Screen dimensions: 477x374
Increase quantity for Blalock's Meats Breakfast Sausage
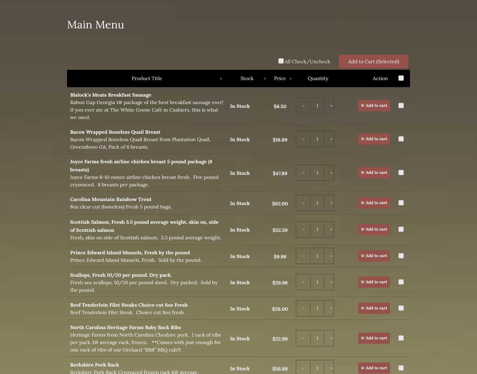coord(331,106)
